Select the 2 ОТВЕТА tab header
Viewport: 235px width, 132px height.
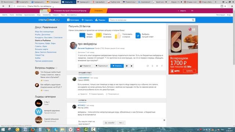click(x=82, y=100)
